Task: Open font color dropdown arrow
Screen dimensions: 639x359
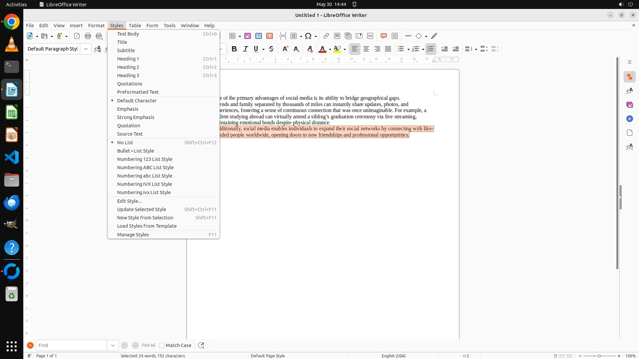Action: pyautogui.click(x=330, y=50)
